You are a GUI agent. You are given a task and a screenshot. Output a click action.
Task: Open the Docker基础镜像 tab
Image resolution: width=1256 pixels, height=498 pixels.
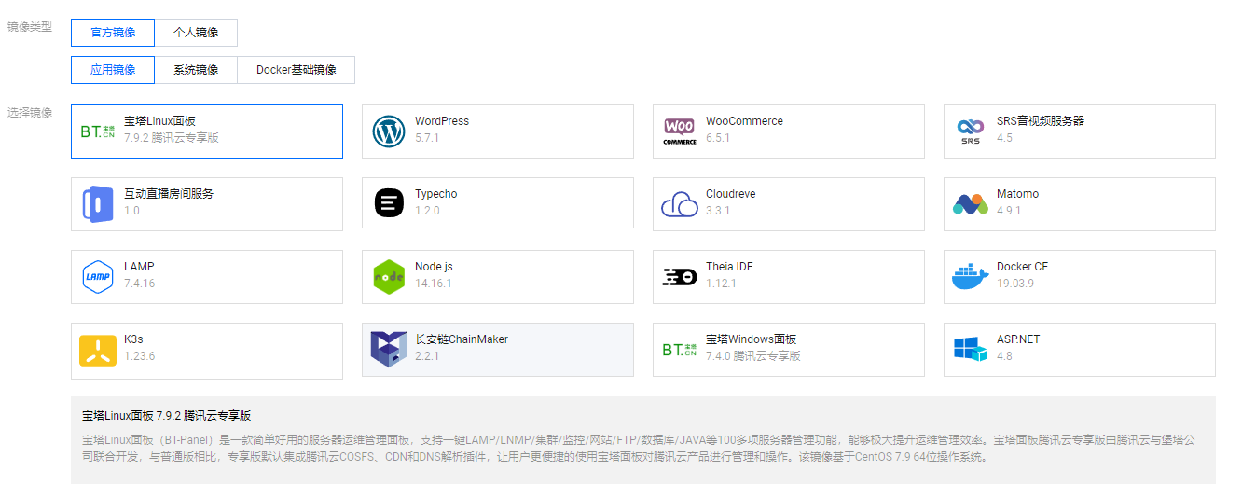297,70
